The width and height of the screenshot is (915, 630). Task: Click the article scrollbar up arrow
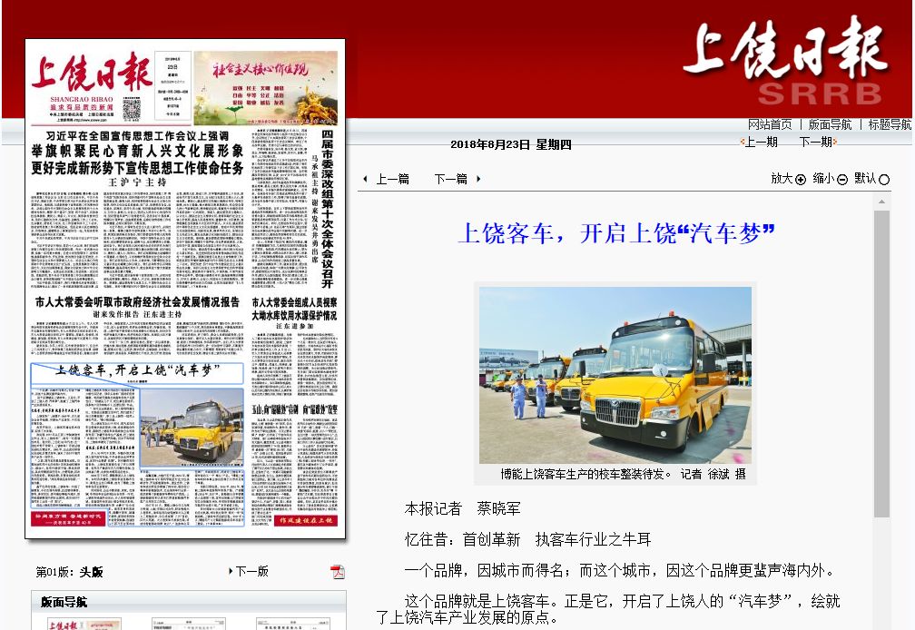[881, 202]
